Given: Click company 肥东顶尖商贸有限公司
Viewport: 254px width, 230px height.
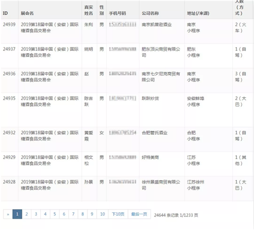Looking at the screenshot, I should click(161, 52).
